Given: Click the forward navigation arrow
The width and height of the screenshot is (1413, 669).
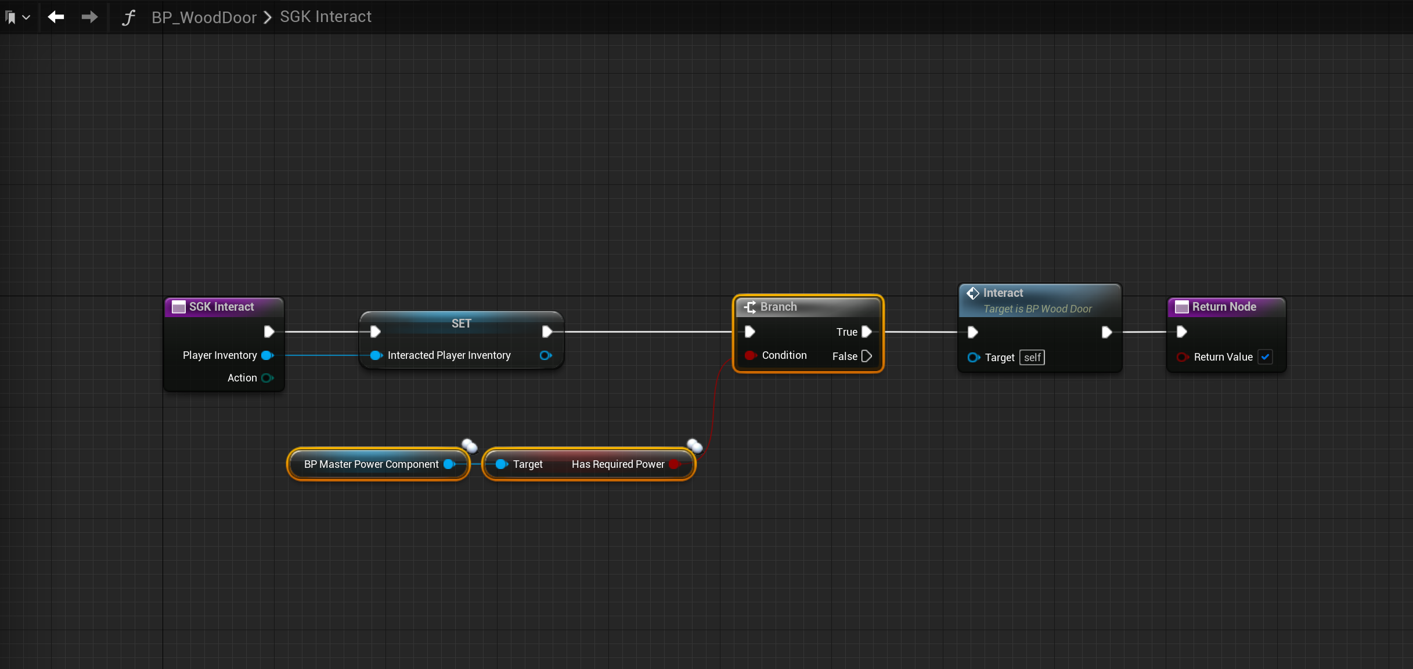Looking at the screenshot, I should [x=89, y=17].
